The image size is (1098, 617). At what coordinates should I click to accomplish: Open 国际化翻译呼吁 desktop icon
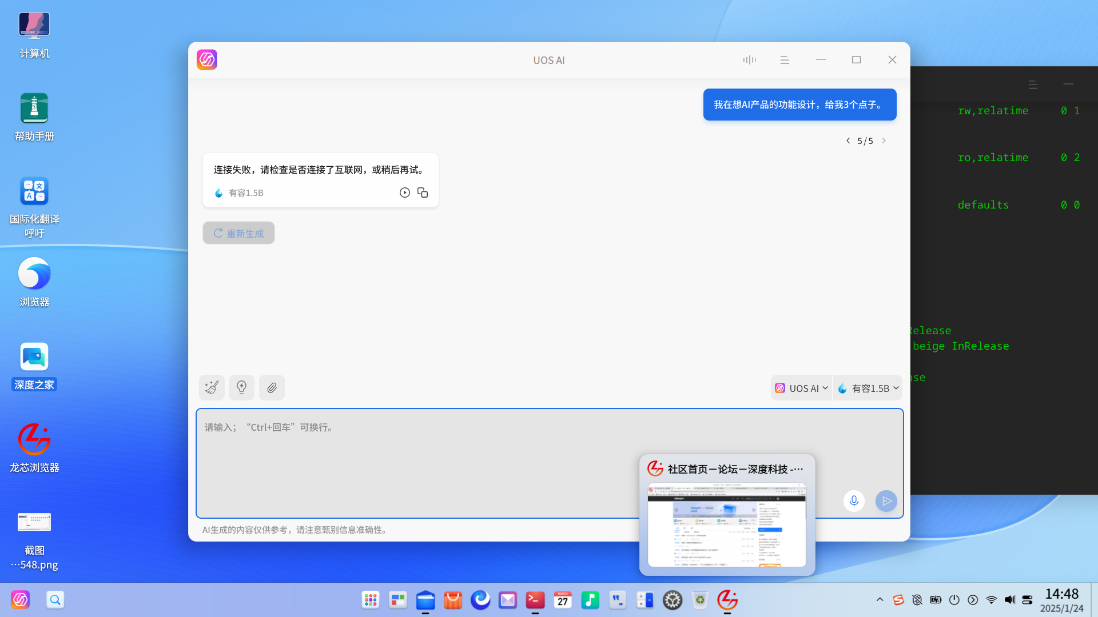pos(34,208)
